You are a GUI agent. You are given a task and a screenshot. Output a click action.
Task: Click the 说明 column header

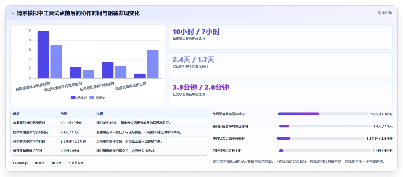pyautogui.click(x=100, y=114)
